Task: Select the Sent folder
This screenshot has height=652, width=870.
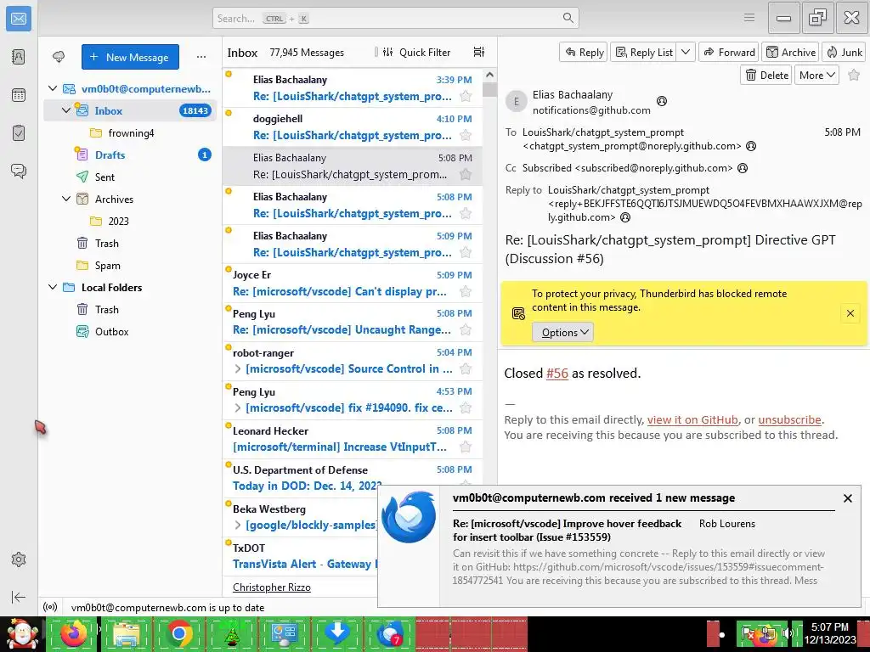Action: 130,177
